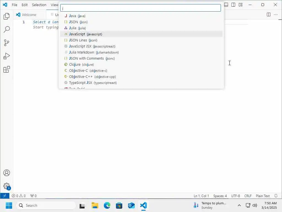Open the 7:50 AM clock and date
282x212 pixels.
(x=269, y=205)
